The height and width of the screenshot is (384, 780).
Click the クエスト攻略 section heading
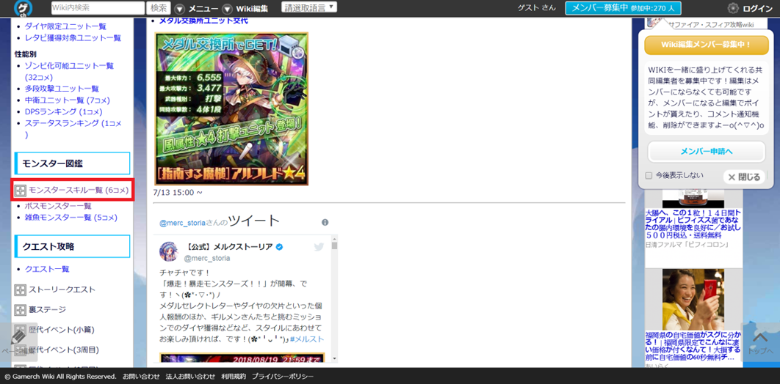[73, 246]
